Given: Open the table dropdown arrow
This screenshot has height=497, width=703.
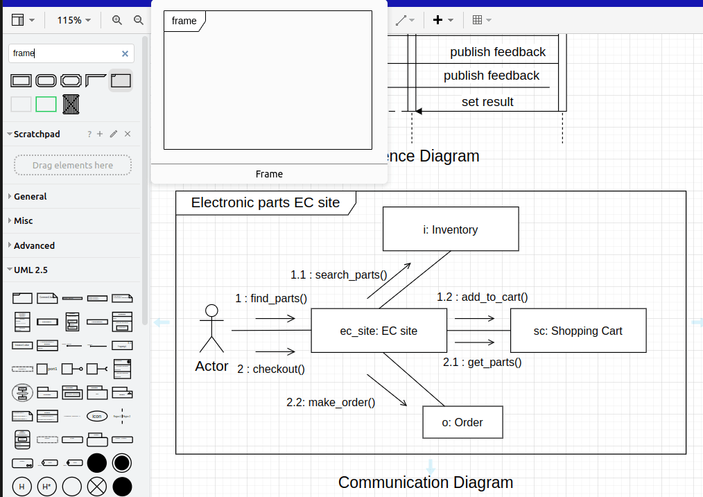Looking at the screenshot, I should [x=489, y=20].
